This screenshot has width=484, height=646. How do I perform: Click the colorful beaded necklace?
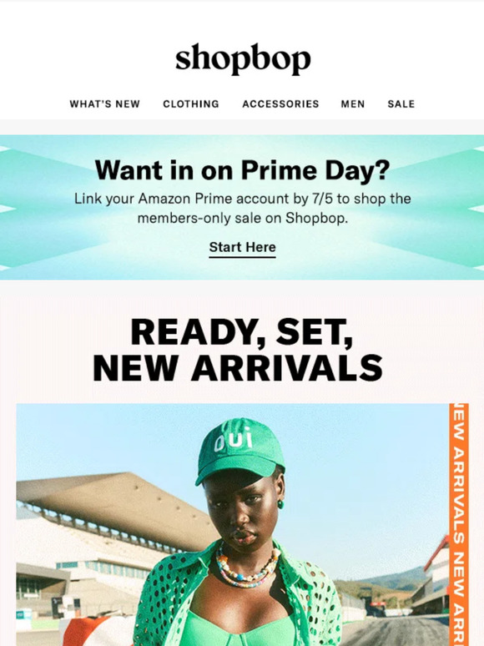(247, 564)
